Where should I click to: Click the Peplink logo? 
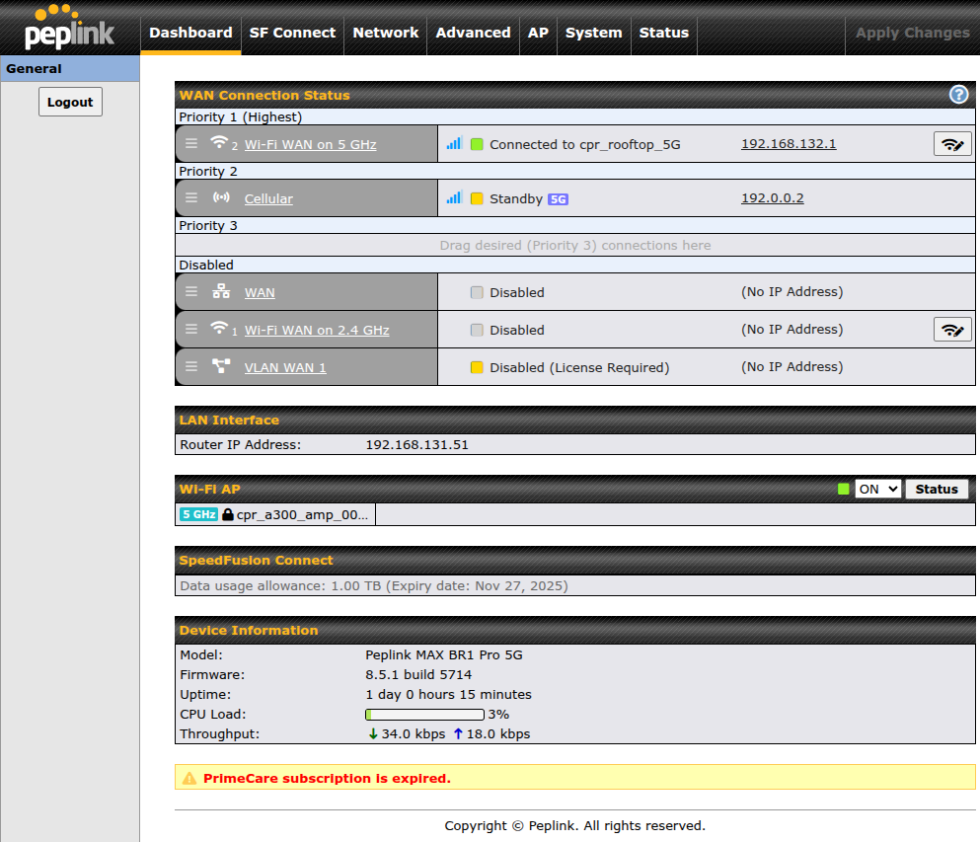pos(69,28)
